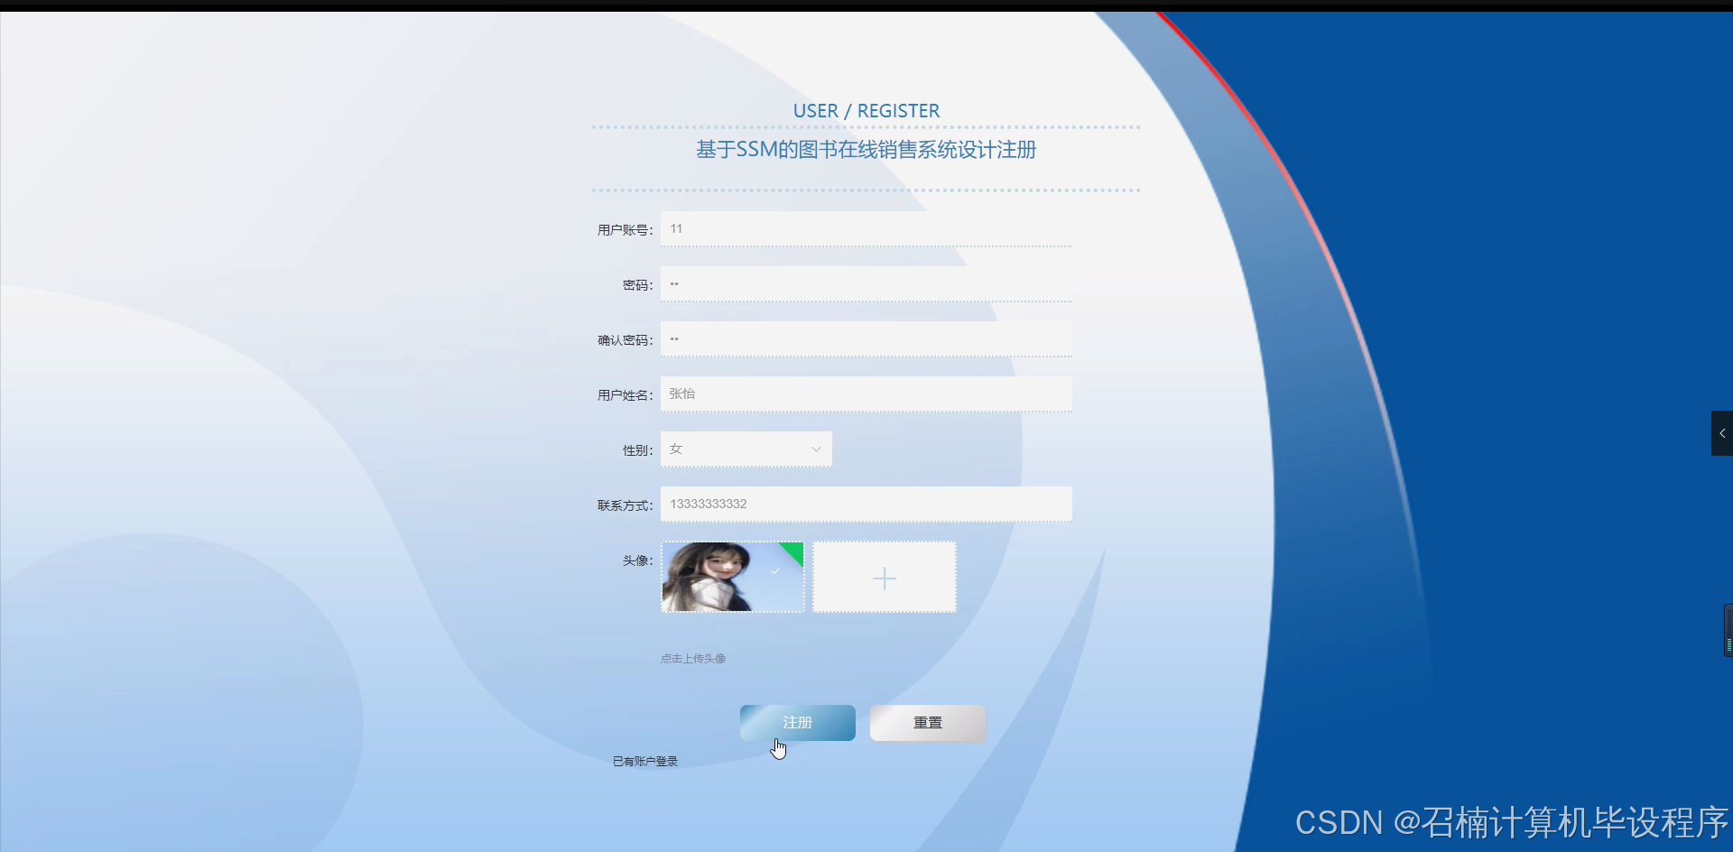Collapse the panel using right-edge chevron arrow
The height and width of the screenshot is (852, 1733).
point(1722,433)
